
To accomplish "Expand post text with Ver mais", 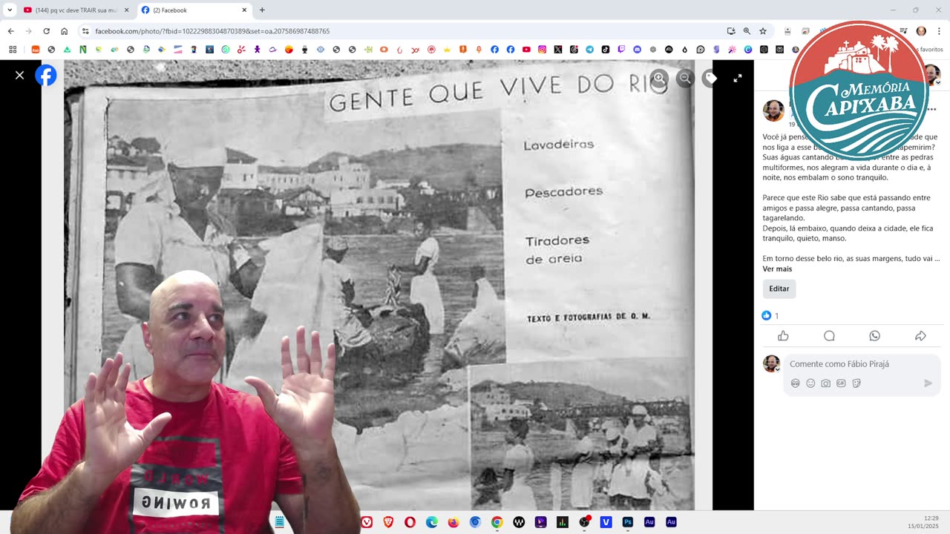I will tap(777, 268).
